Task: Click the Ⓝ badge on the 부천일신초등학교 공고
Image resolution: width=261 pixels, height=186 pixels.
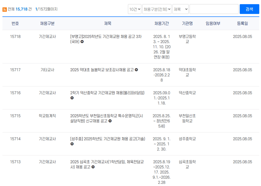Action: (x=110, y=121)
